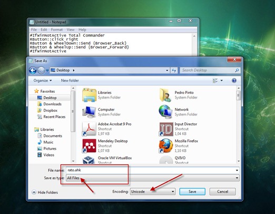The width and height of the screenshot is (275, 214).
Task: Open address bar previous locations dropdown
Action: pyautogui.click(x=167, y=71)
